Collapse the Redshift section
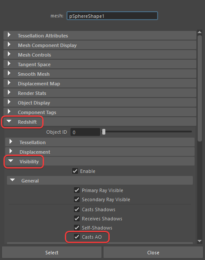 click(x=9, y=122)
